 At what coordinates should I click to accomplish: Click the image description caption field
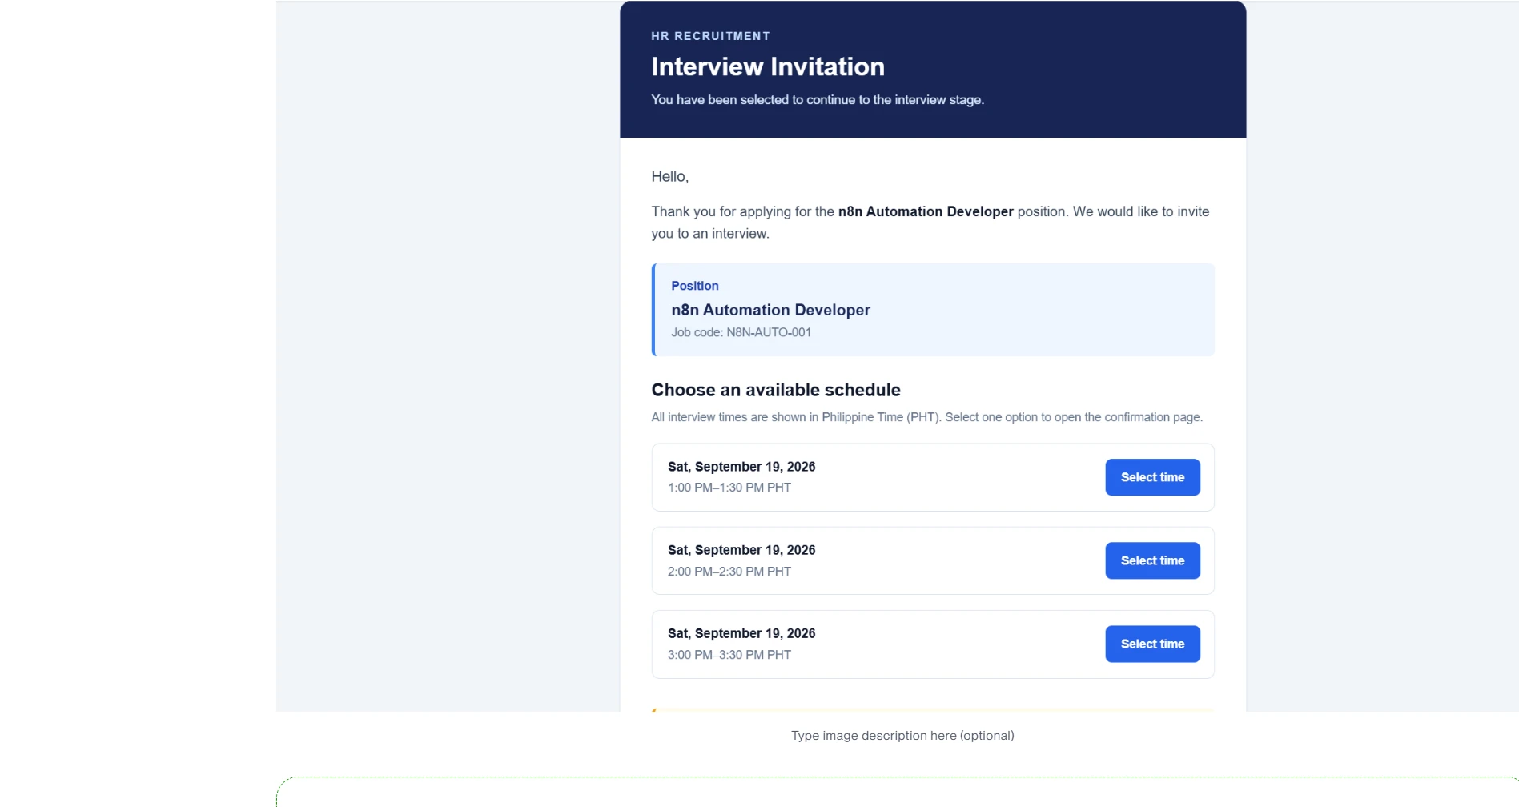tap(902, 735)
